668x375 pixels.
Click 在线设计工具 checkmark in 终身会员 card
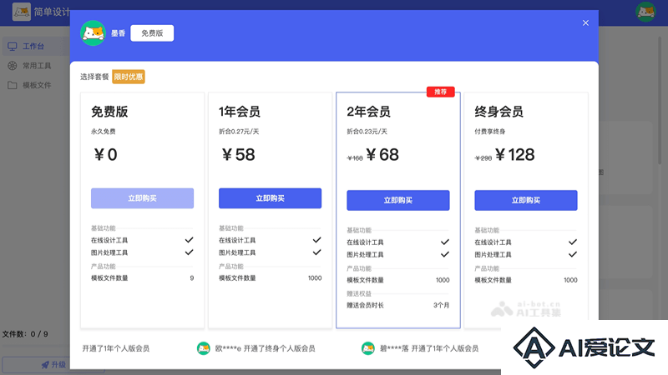(x=573, y=242)
